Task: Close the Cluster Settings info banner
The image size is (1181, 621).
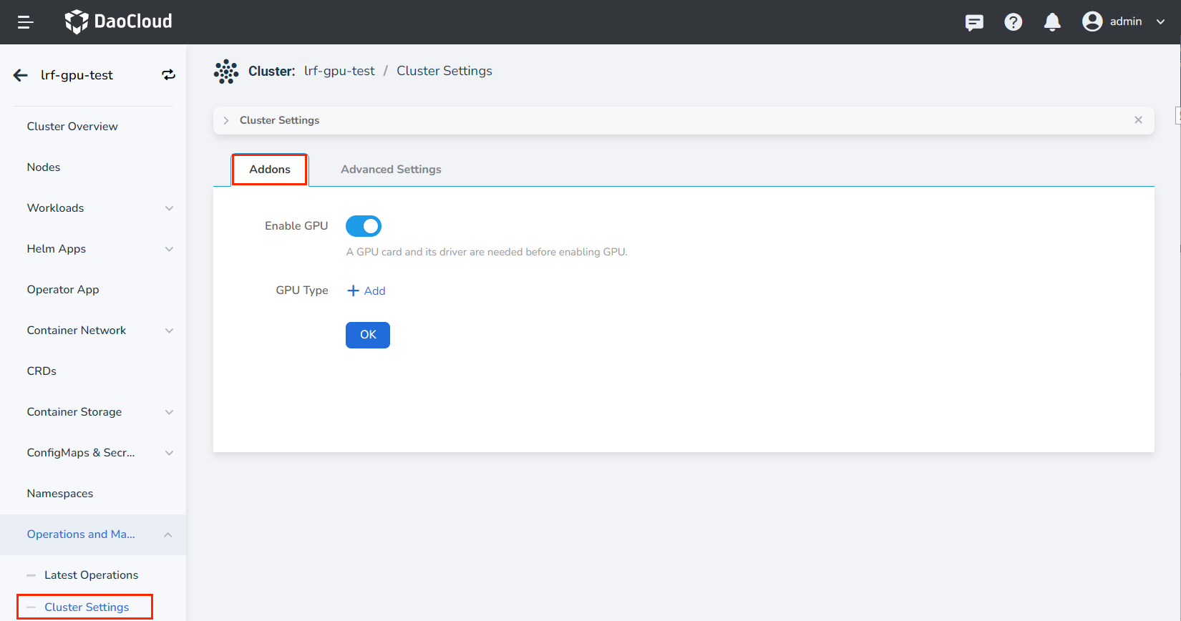Action: pos(1138,120)
